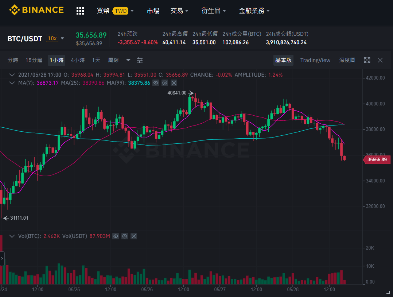Image resolution: width=393 pixels, height=297 pixels.
Task: Open the apps grid menu icon
Action: coord(80,11)
